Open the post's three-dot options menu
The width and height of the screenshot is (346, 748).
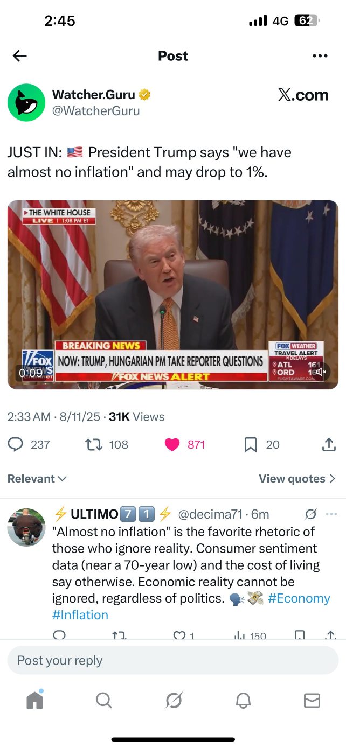coord(320,56)
